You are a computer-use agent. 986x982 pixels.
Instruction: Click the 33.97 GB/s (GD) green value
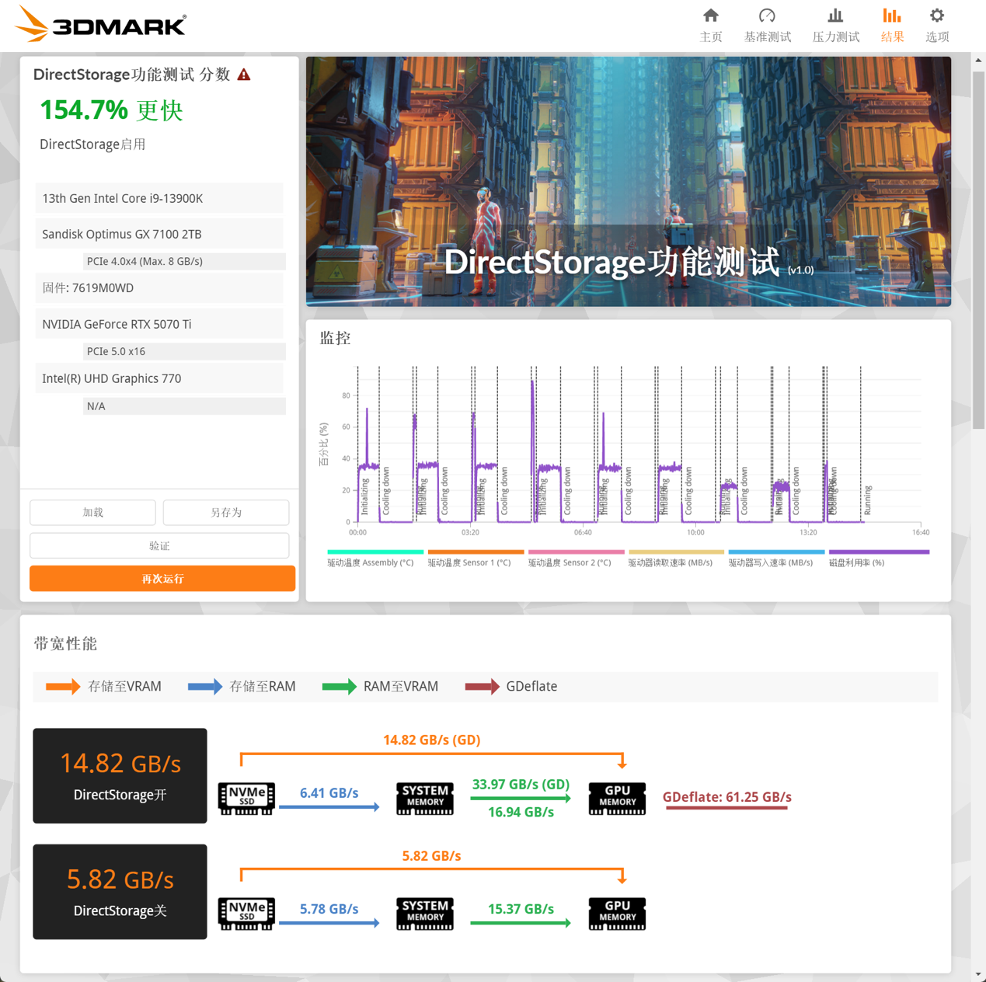pos(521,785)
